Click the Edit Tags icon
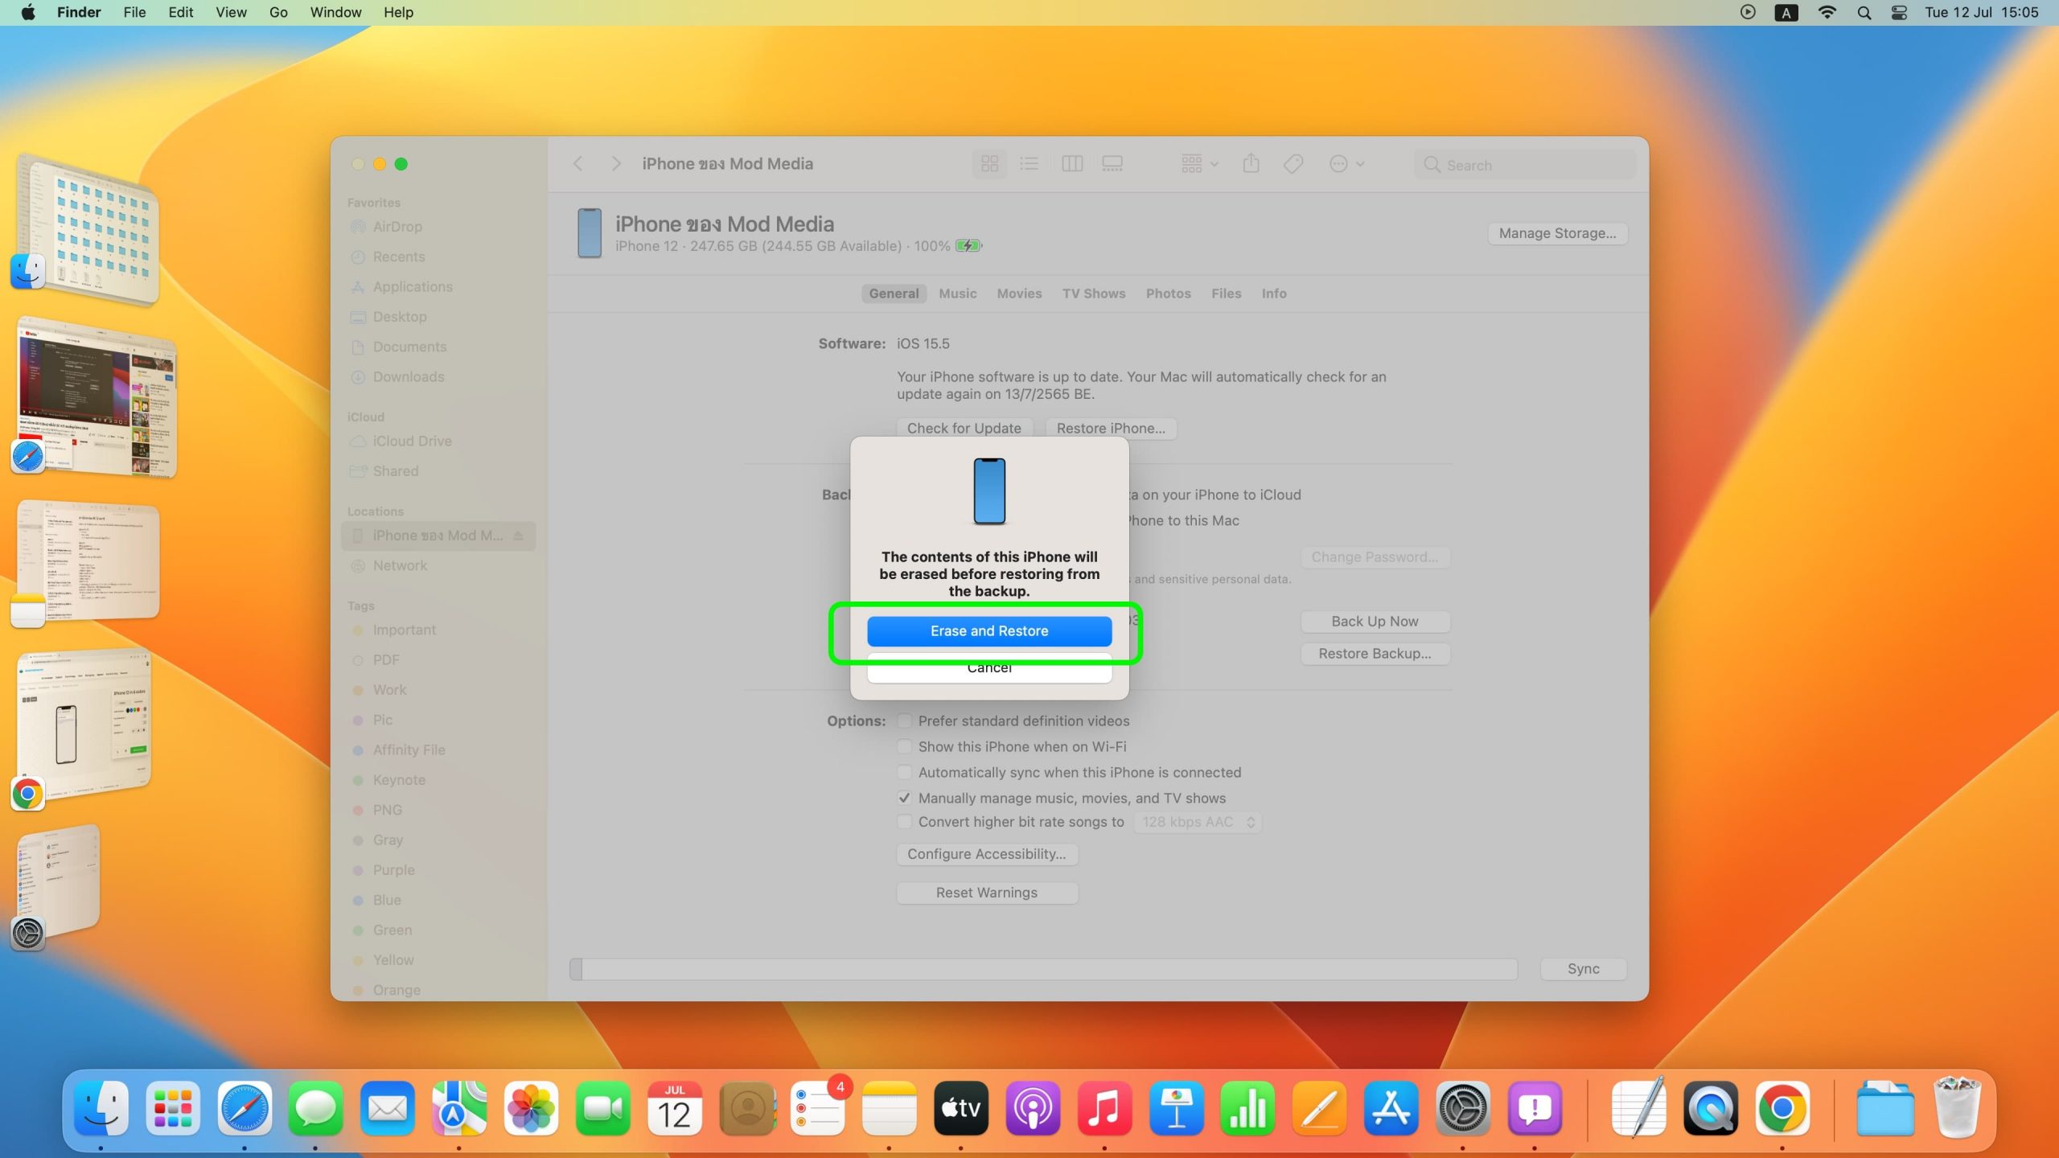This screenshot has height=1158, width=2059. [1293, 164]
